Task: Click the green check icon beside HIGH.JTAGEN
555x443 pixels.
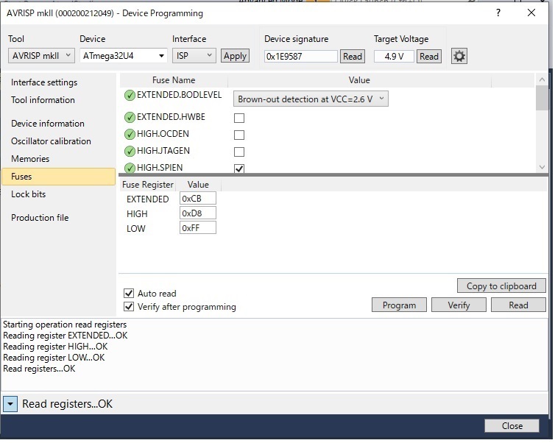Action: click(x=130, y=151)
